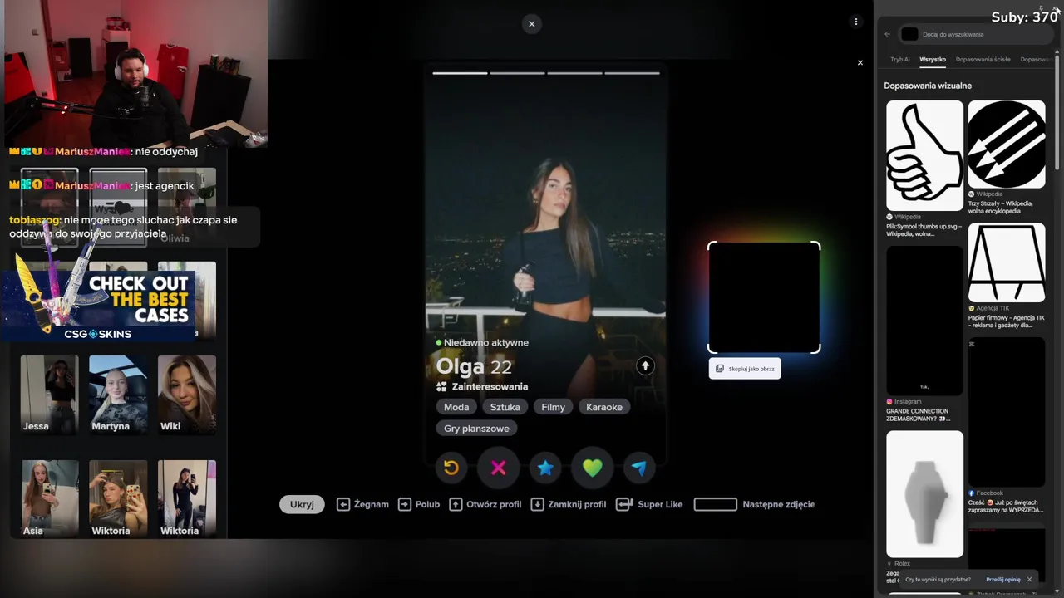Select the 'Wszystko' tab
This screenshot has height=598, width=1064.
pos(933,60)
